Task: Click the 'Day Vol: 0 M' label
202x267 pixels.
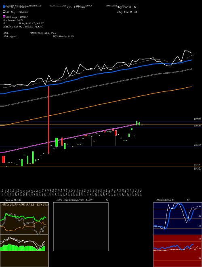Action: pos(127,12)
